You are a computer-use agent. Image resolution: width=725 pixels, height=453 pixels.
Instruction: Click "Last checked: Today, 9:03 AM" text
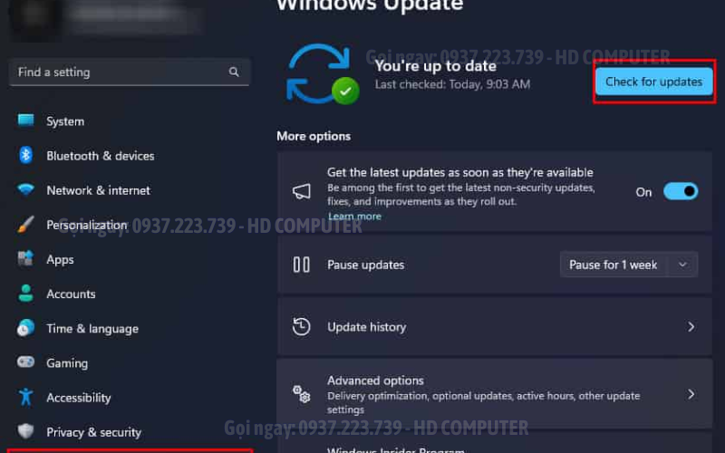[x=452, y=84]
